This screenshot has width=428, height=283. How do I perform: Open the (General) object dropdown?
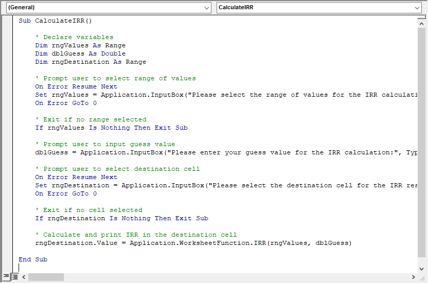[x=109, y=8]
